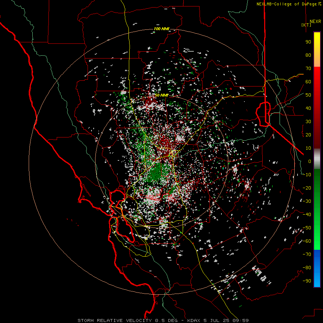Screen dimensions: 323x323
Task: Click the 09:59 timestamp in caption
Action: pyautogui.click(x=241, y=320)
